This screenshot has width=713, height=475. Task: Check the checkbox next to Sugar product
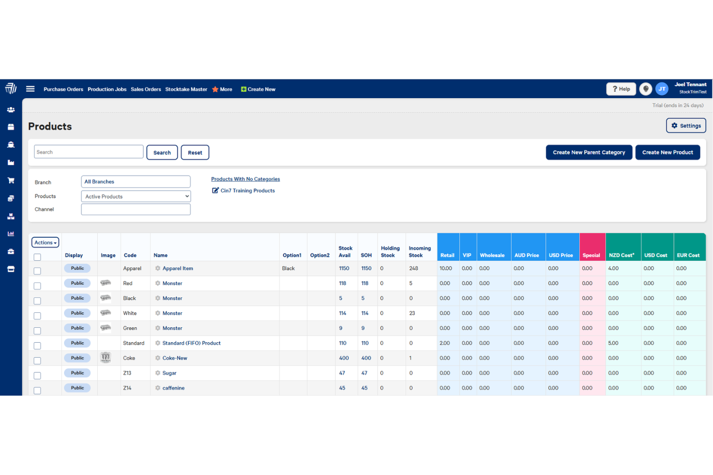pyautogui.click(x=37, y=375)
